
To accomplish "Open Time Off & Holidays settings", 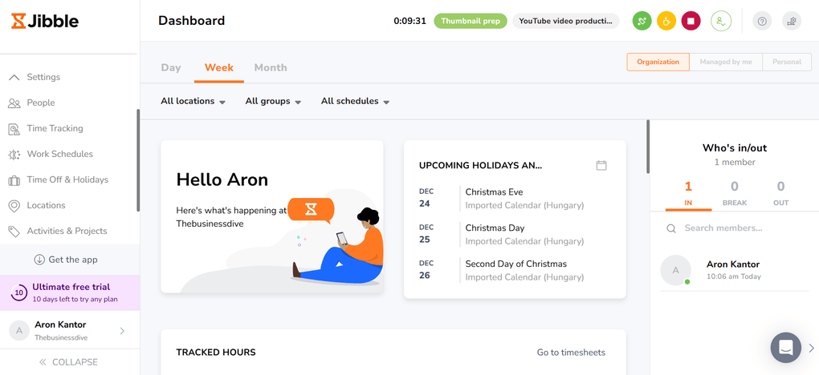I will [x=70, y=180].
